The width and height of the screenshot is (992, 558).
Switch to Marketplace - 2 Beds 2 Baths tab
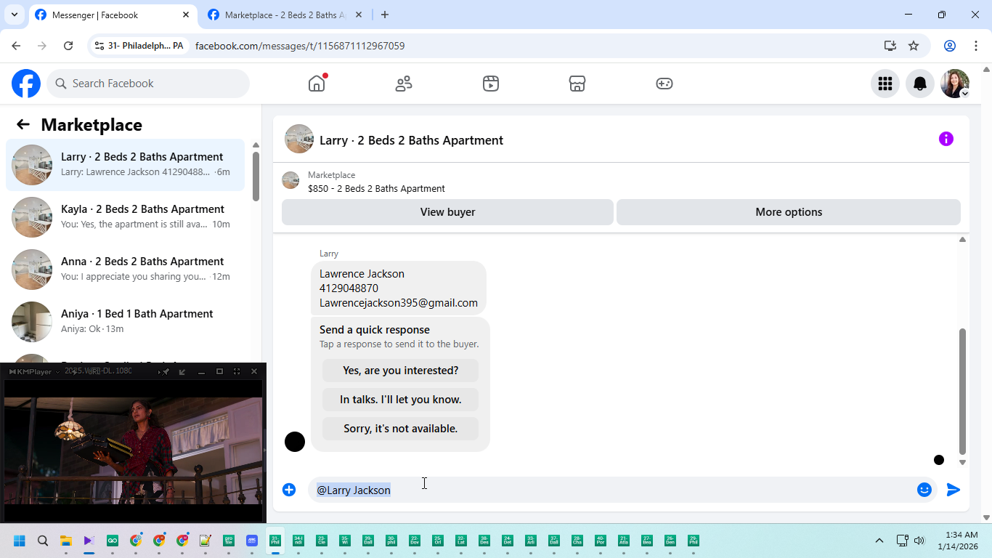click(x=285, y=15)
